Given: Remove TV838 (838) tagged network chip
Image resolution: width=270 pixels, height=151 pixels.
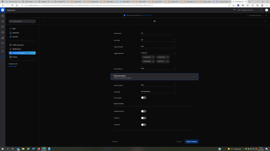Looking at the screenshot, I should [153, 57].
